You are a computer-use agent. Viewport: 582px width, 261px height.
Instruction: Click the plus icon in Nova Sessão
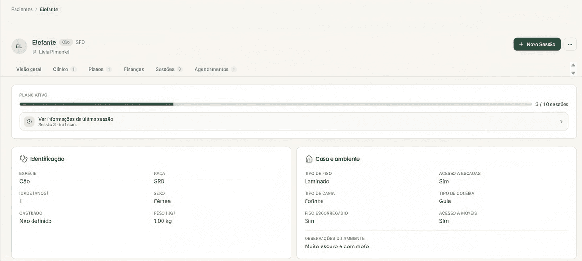521,44
